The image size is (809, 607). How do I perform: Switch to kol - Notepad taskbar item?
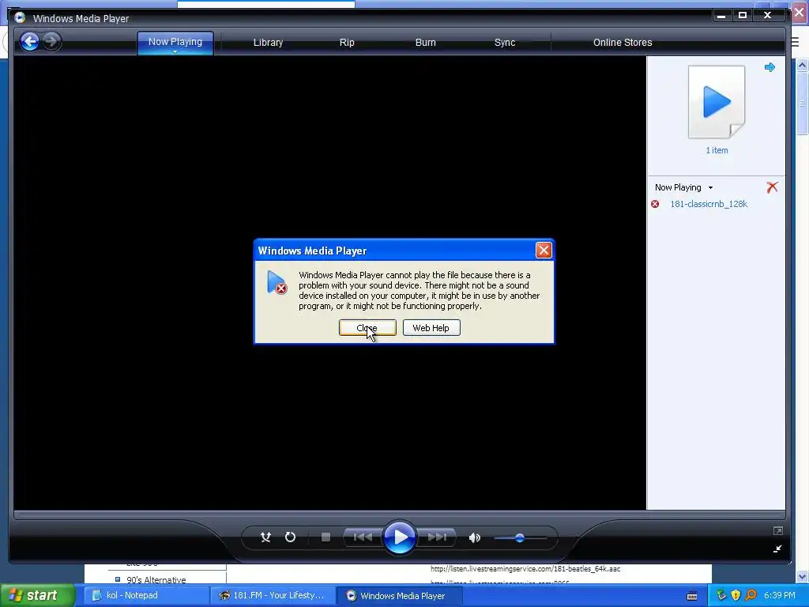click(145, 595)
